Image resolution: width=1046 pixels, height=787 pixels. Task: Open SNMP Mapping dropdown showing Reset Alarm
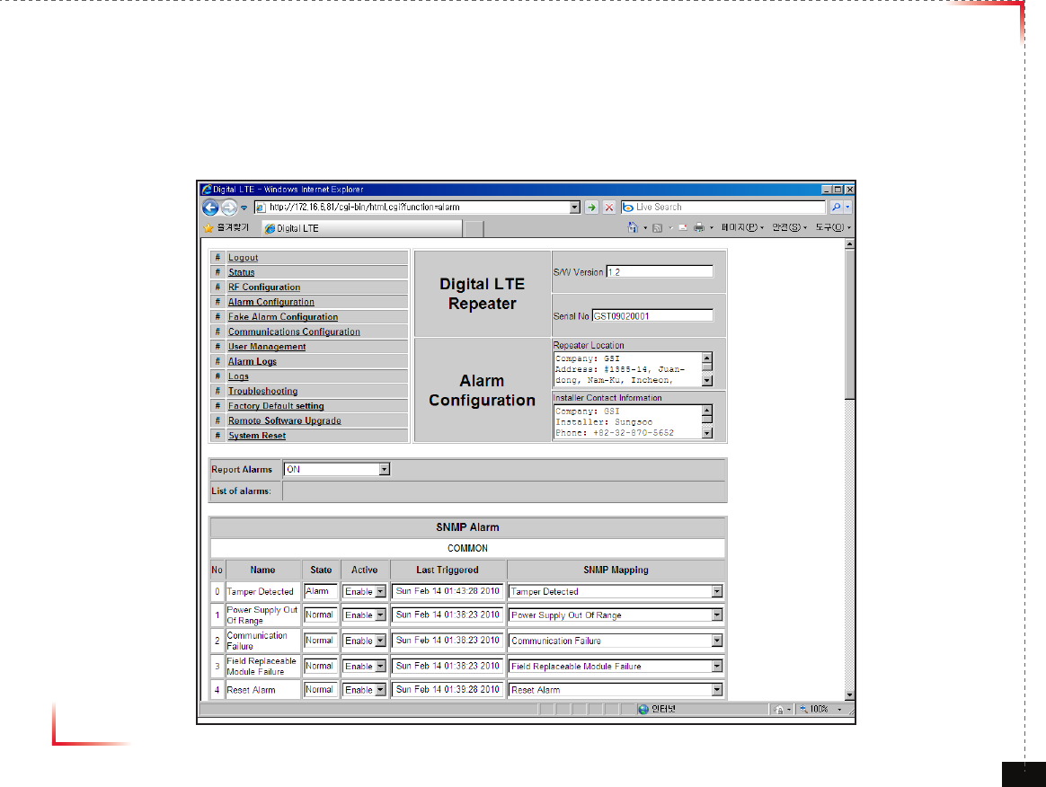click(716, 690)
